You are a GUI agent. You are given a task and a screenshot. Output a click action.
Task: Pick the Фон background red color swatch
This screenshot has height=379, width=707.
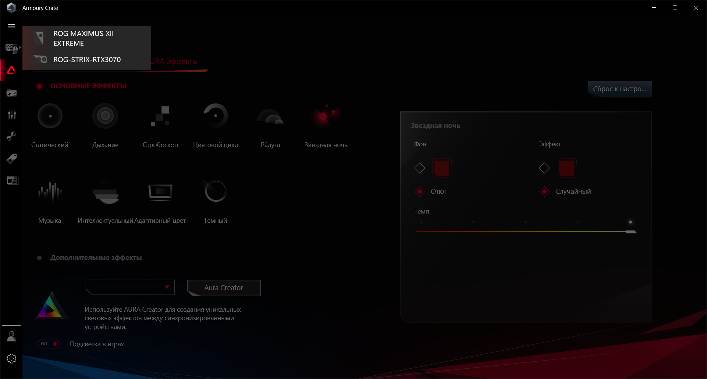click(442, 168)
